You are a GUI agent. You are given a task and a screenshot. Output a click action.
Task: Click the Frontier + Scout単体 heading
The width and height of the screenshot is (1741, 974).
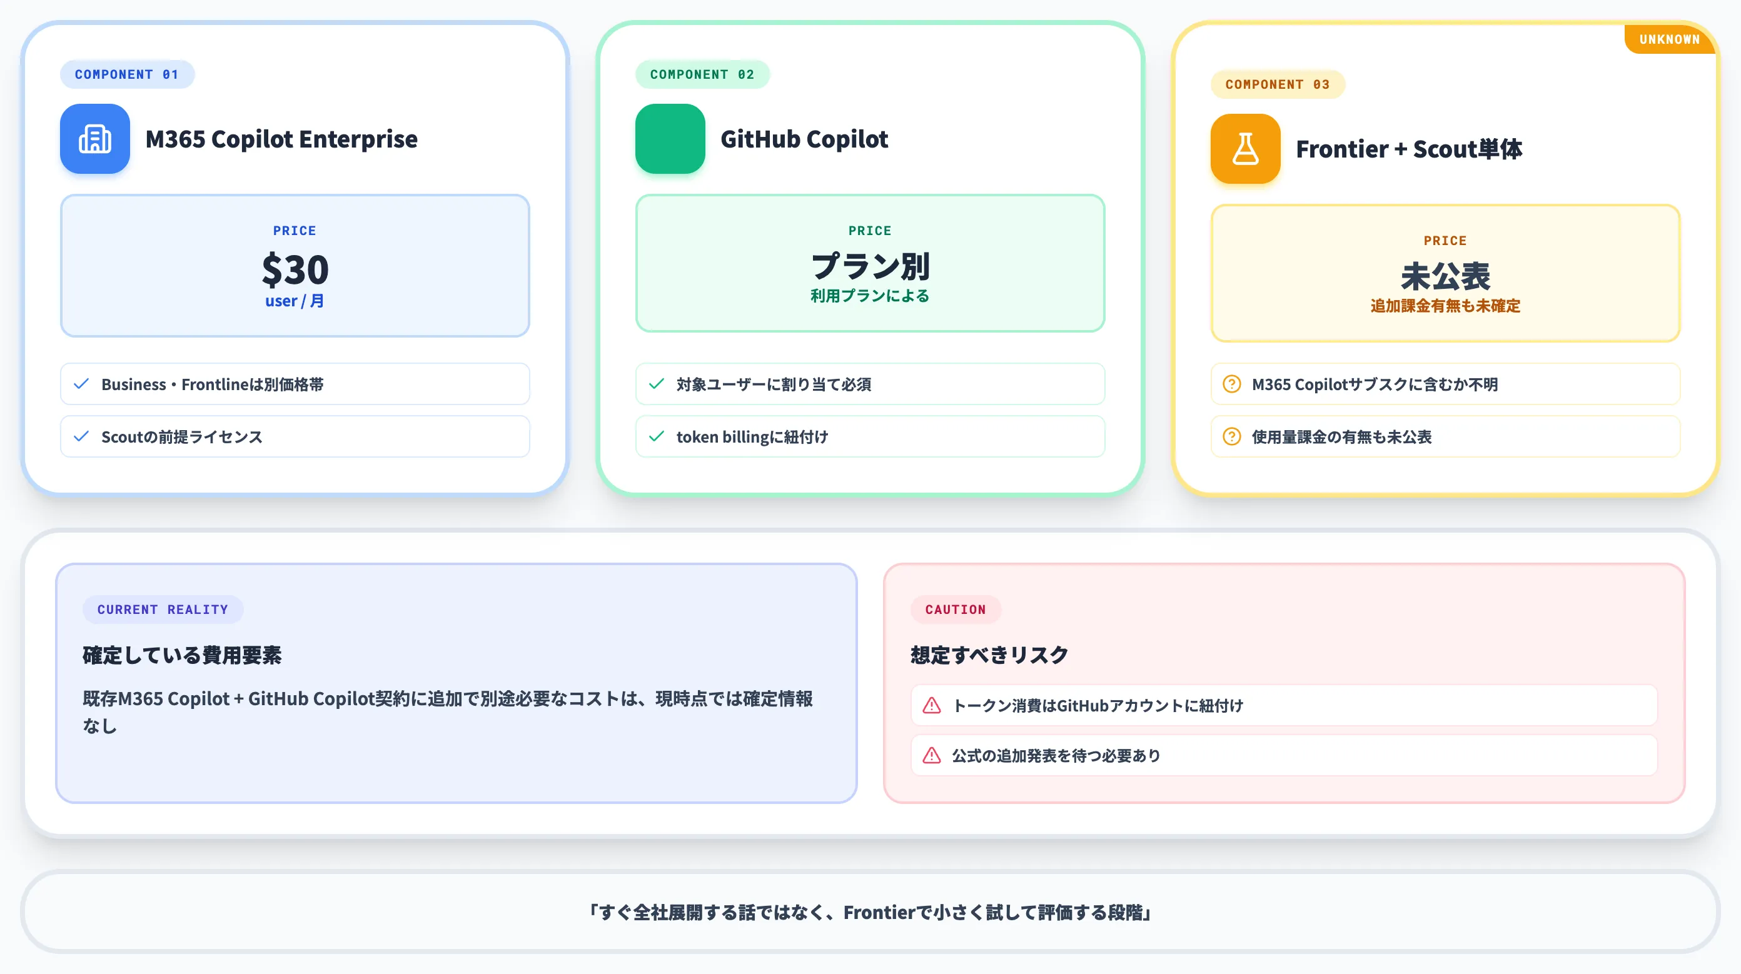coord(1408,149)
